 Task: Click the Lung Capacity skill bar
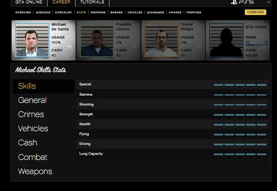click(240, 154)
